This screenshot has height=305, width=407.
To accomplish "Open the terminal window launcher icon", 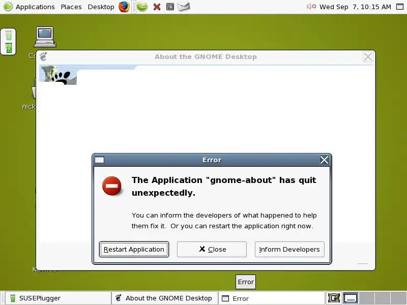I will click(170, 7).
